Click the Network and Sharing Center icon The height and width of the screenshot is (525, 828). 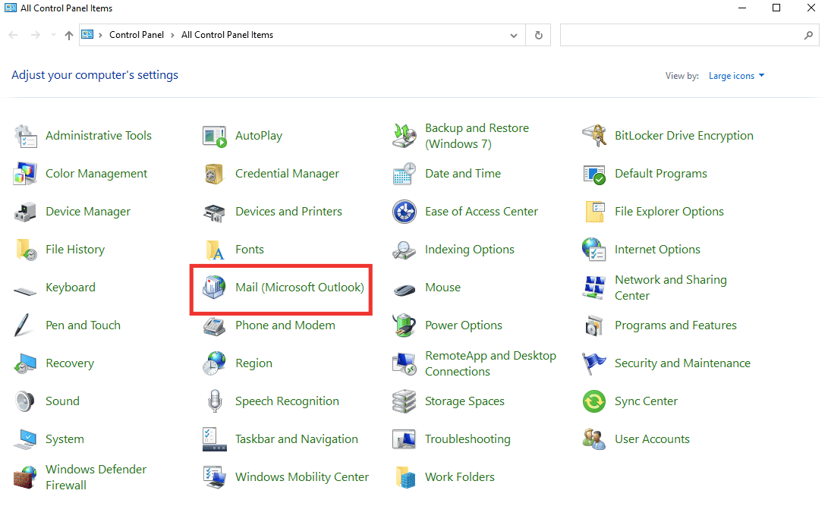[594, 288]
